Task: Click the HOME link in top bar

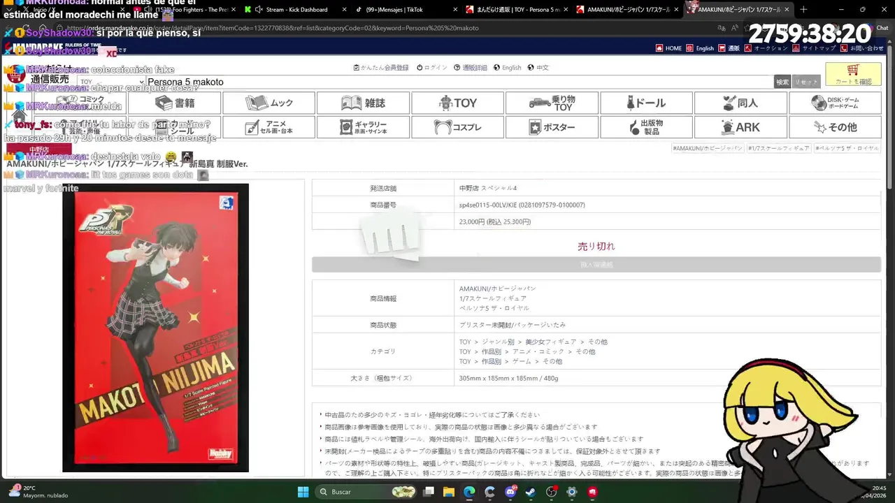Action: point(668,48)
